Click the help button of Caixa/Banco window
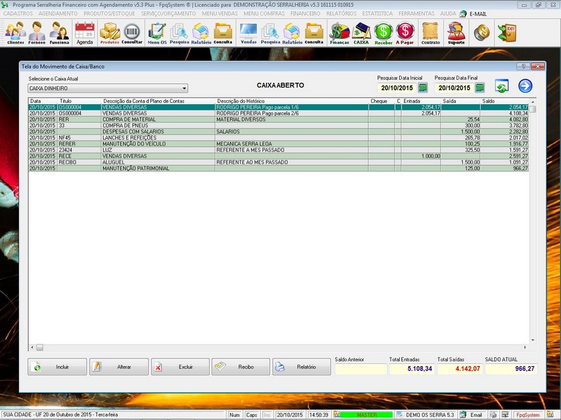Viewport: 561px width, 420px height. click(x=523, y=66)
